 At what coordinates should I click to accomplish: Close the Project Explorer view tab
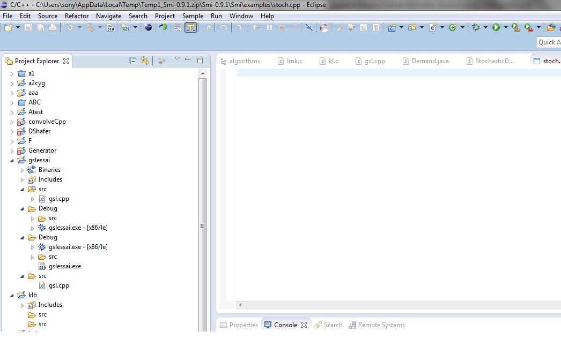pos(66,61)
